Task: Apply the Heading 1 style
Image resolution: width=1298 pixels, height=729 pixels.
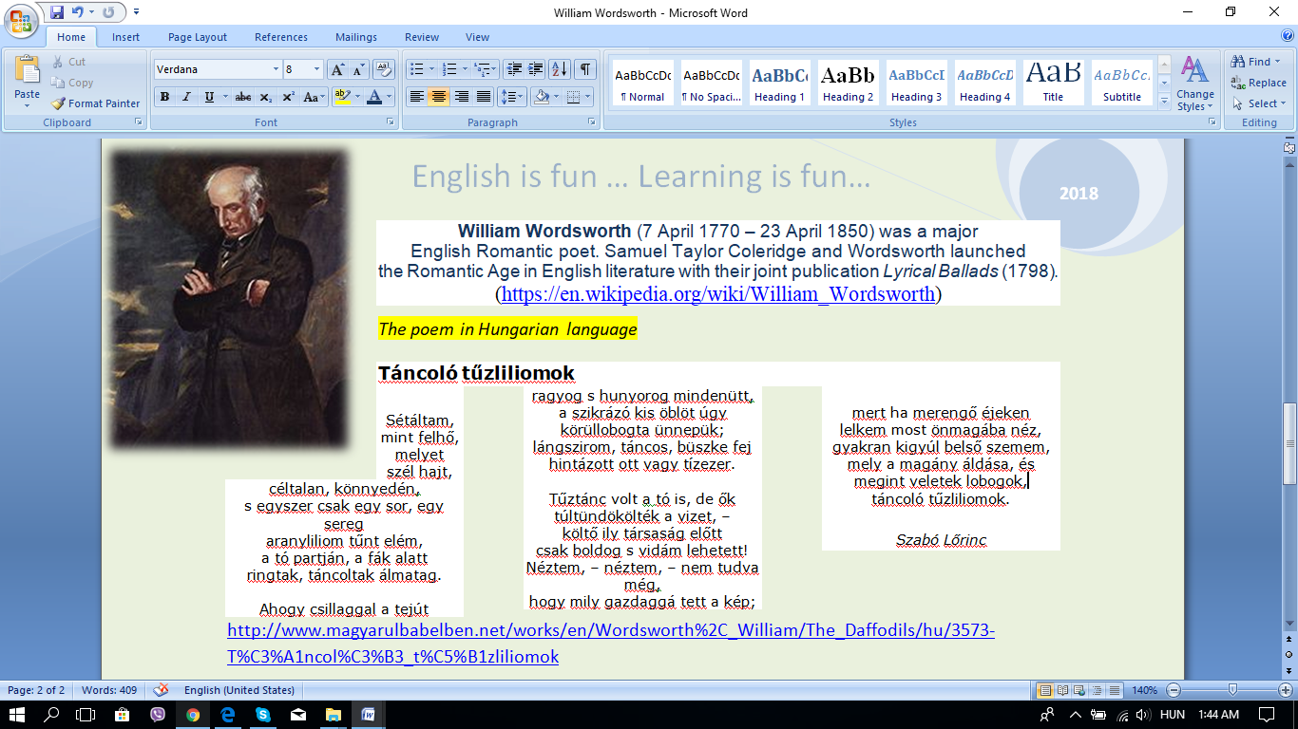Action: (780, 84)
